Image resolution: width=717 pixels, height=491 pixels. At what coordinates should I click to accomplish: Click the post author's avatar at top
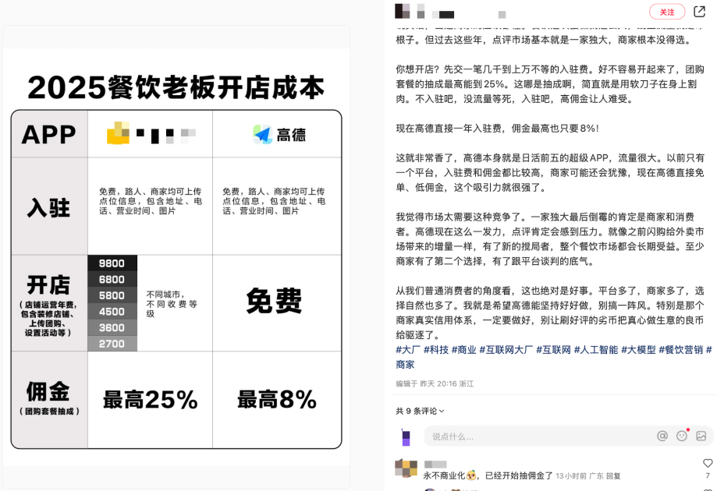(401, 10)
